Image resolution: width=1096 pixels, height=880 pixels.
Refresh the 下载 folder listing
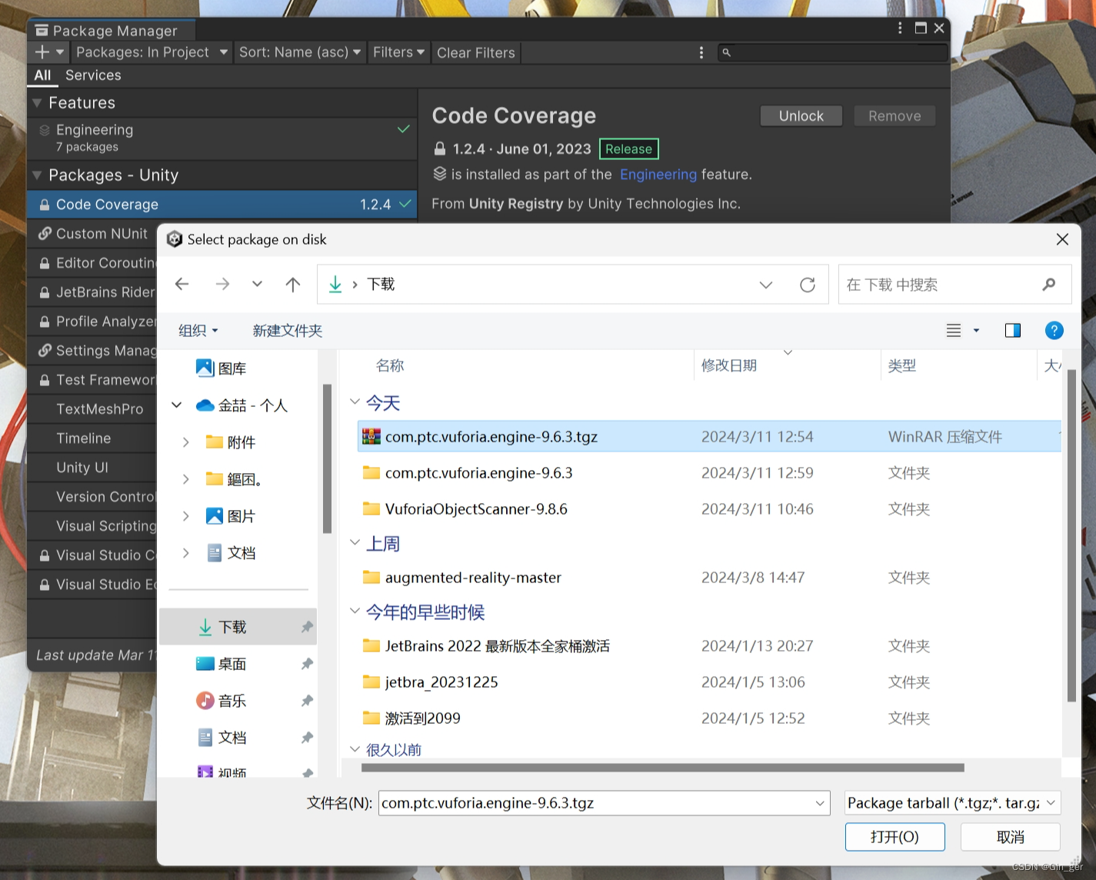[808, 284]
